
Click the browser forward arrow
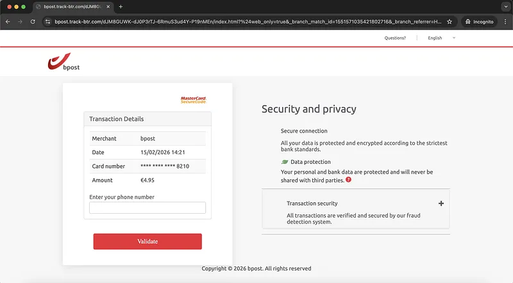21,22
